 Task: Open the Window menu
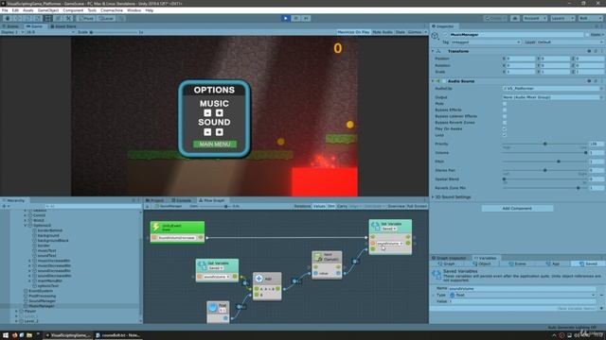(x=134, y=10)
